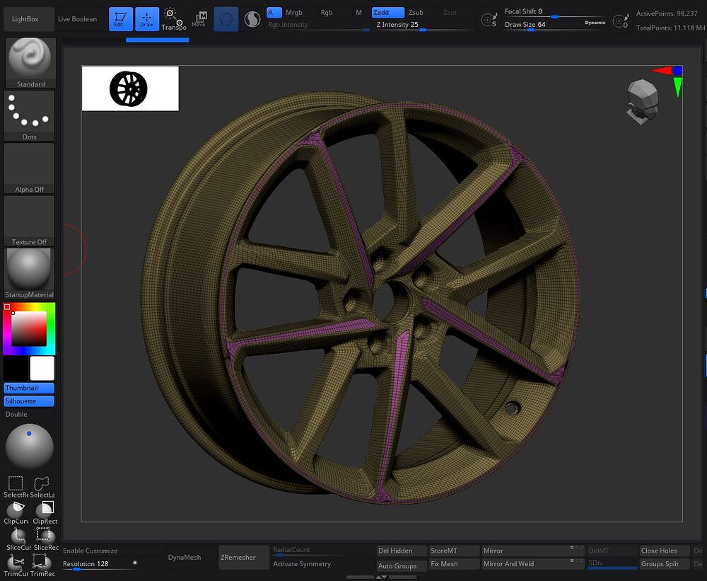Open the Alpha Off selector
This screenshot has height=581, width=707.
[x=29, y=168]
